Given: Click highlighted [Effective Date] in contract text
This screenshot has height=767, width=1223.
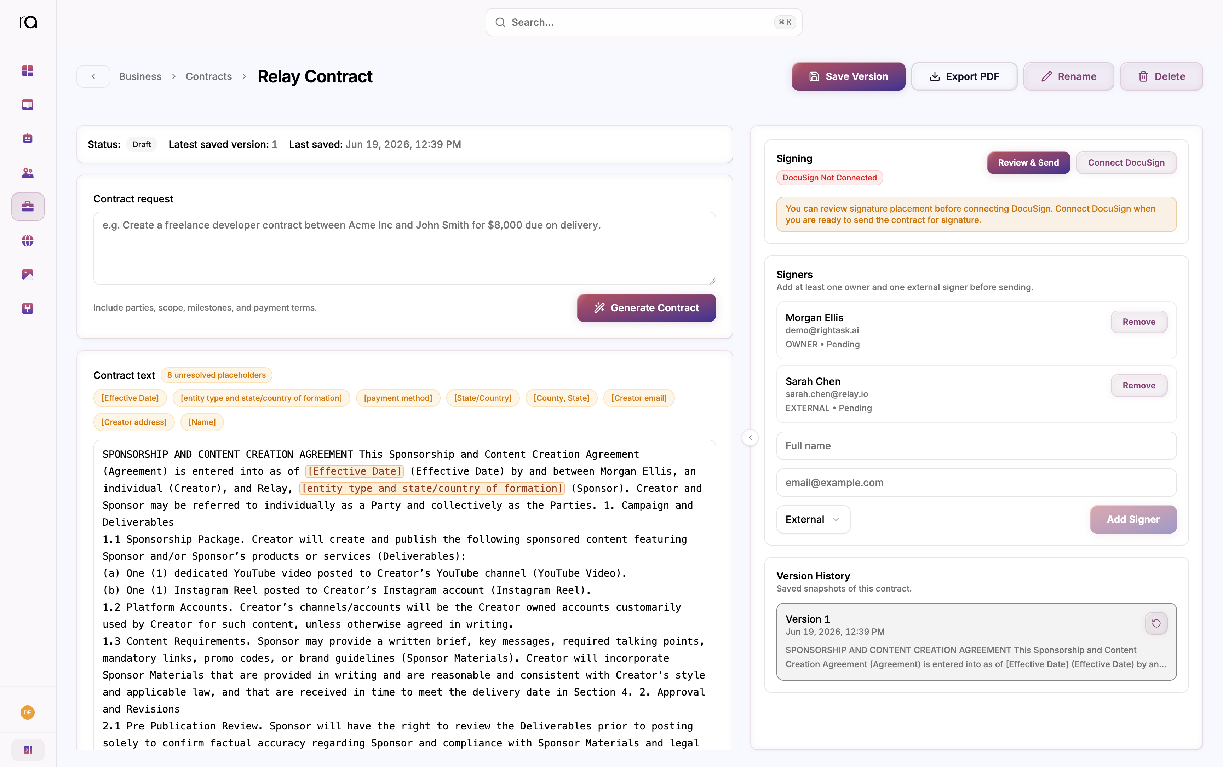Looking at the screenshot, I should coord(355,471).
